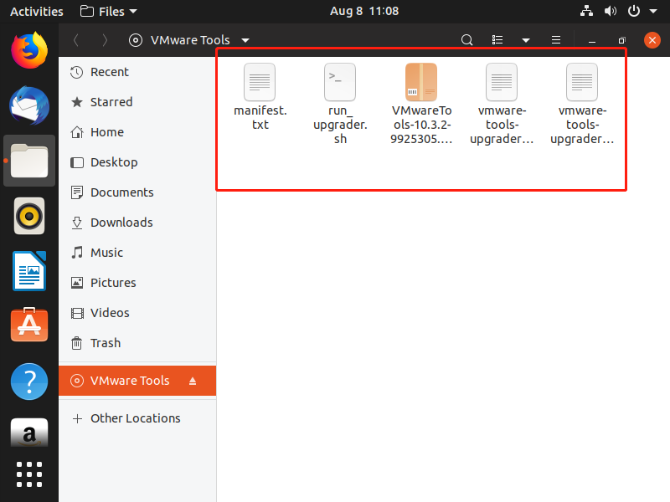Select VMware Tools volume in sidebar
This screenshot has width=670, height=502.
pos(137,381)
